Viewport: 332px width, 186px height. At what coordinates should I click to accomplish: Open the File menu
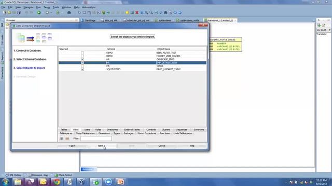(x=4, y=7)
